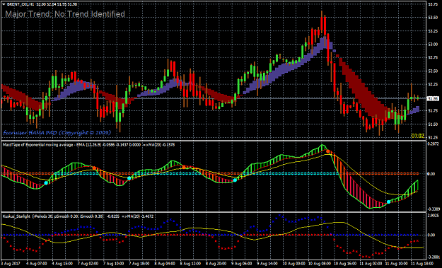Image resolution: width=442 pixels, height=268 pixels.
Task: Click the 'Kuskus_Starlight' indicator label
Action: pyautogui.click(x=16, y=216)
